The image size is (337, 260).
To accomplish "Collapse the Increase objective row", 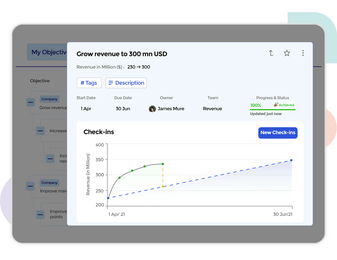I will coord(40,131).
